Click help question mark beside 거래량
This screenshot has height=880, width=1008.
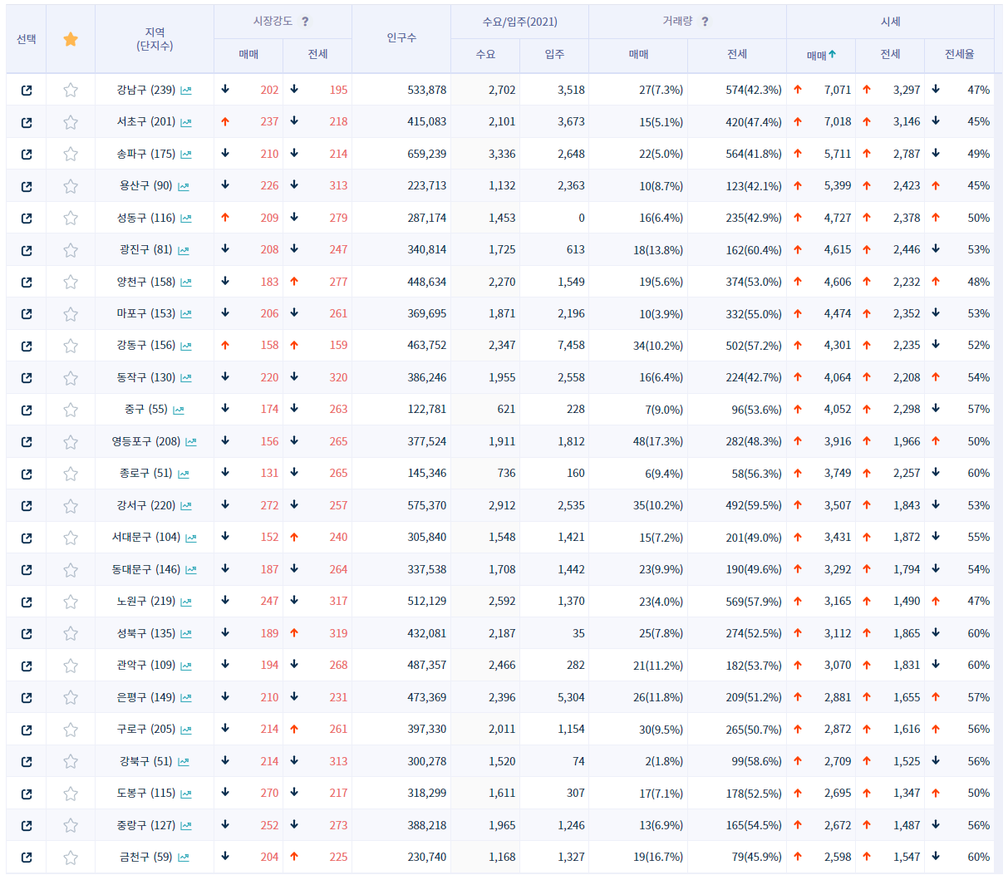click(705, 22)
